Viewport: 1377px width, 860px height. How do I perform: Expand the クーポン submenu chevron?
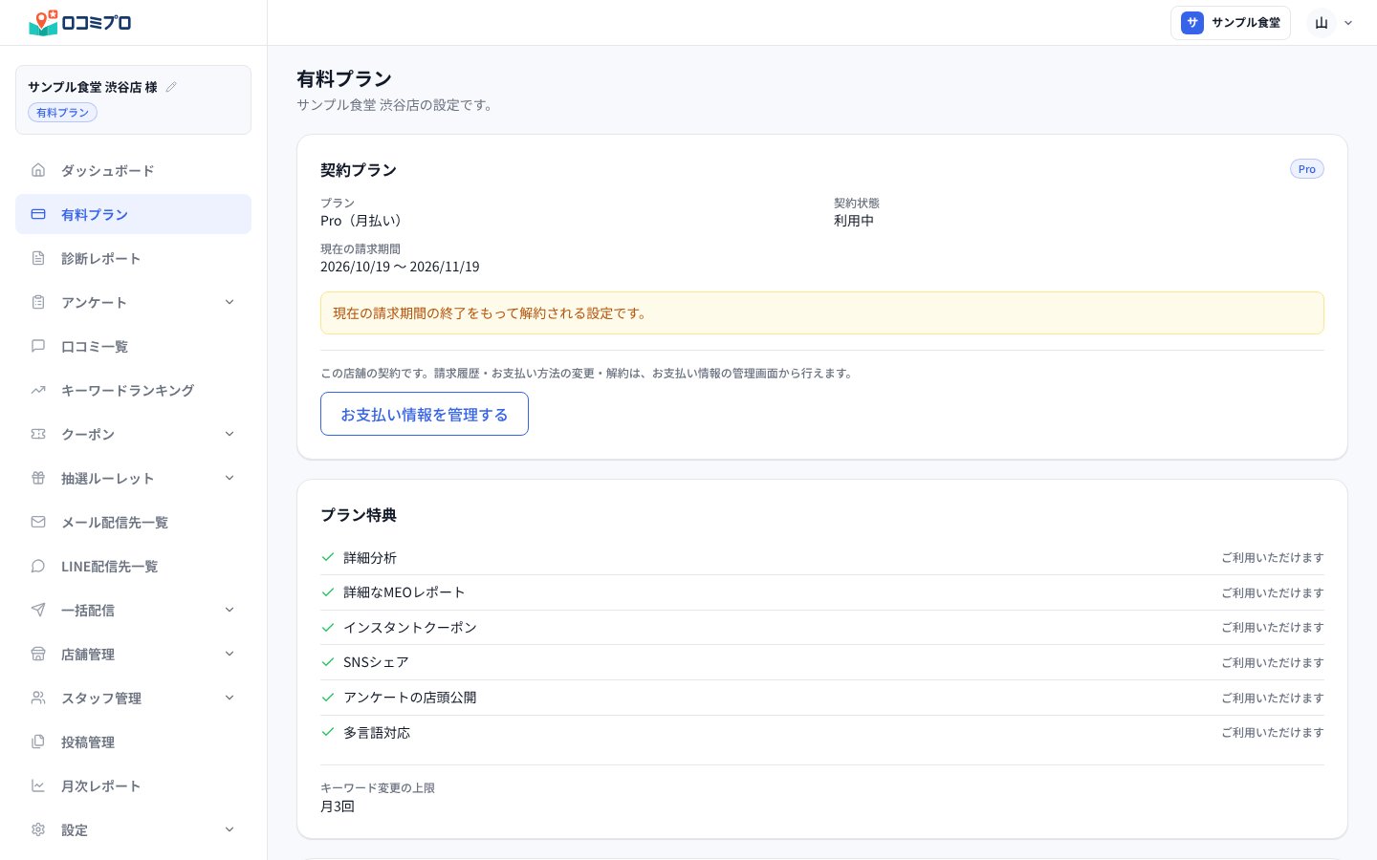229,434
